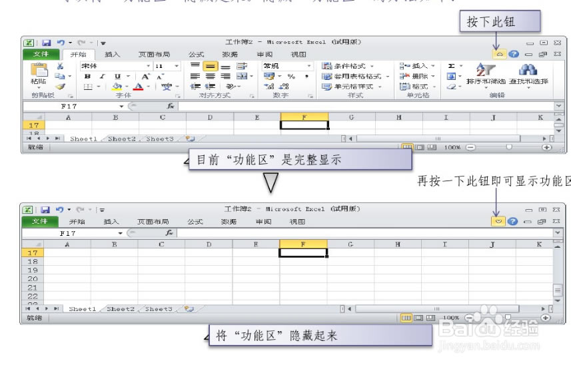Open number format 常规 dropdown

[308, 66]
